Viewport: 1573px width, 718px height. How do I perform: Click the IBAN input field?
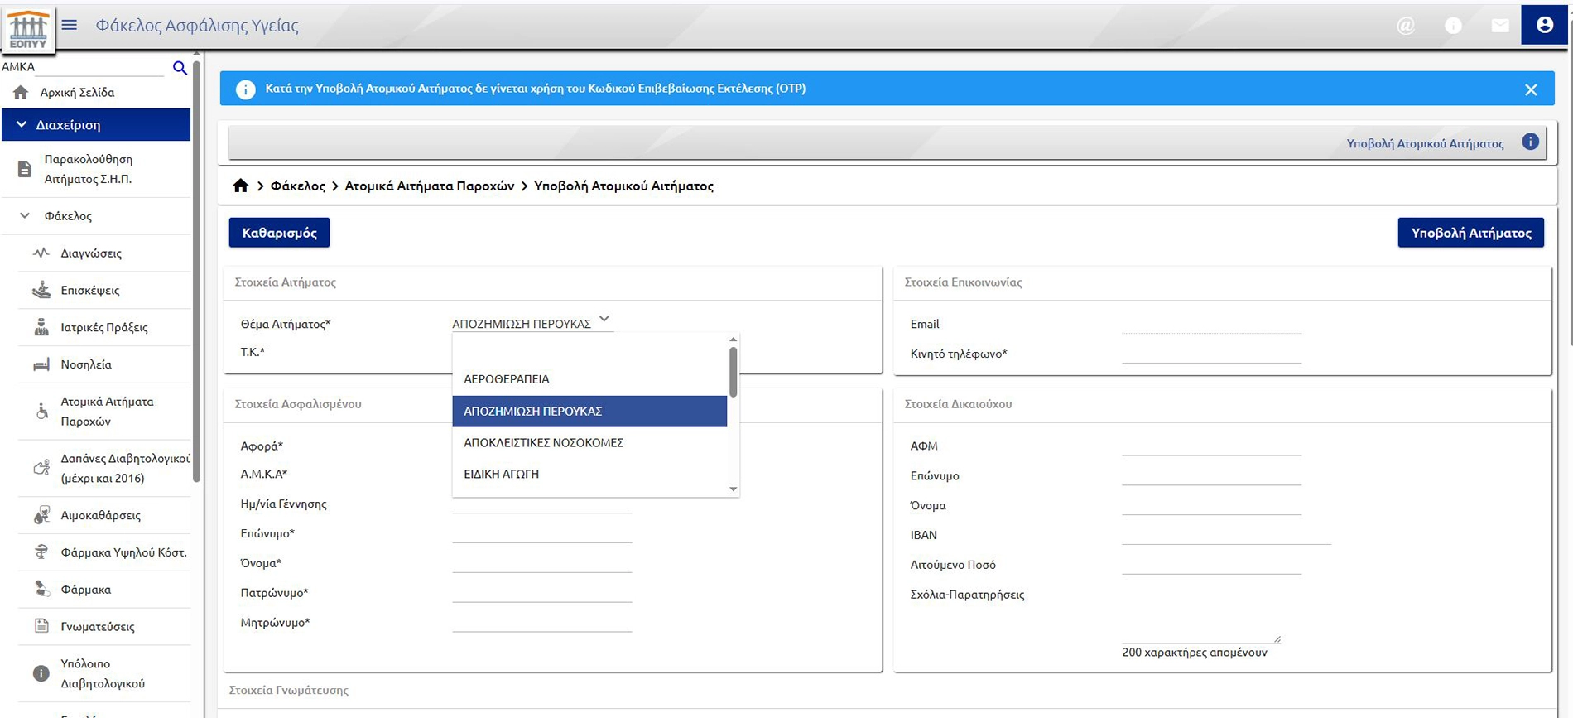coord(1225,534)
